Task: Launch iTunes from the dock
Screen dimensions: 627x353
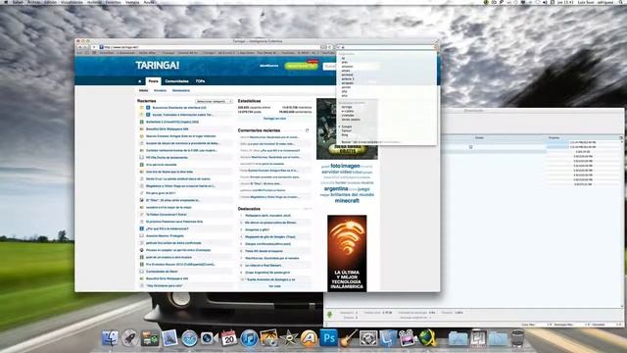Action: [249, 338]
